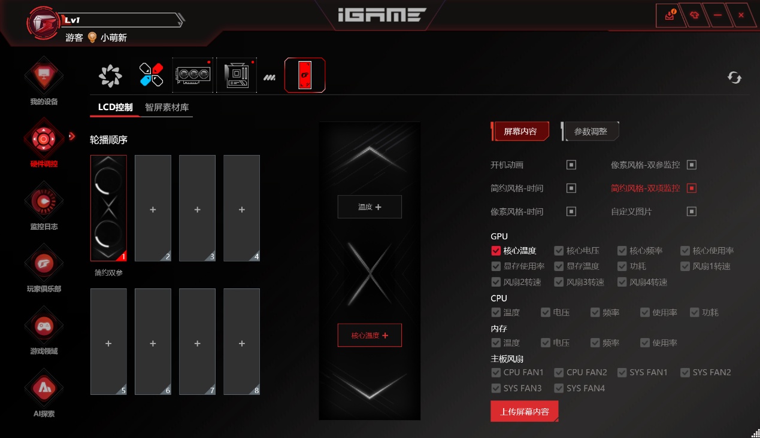Toggle GPU 功耗 checkbox

[x=622, y=266]
